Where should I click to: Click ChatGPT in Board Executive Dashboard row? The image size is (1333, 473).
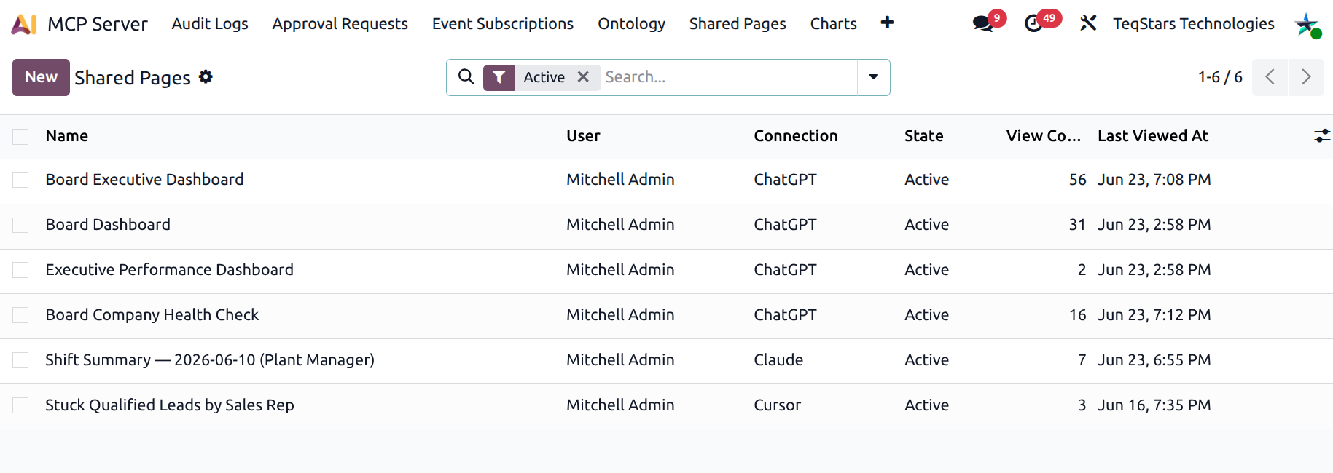[x=785, y=180]
